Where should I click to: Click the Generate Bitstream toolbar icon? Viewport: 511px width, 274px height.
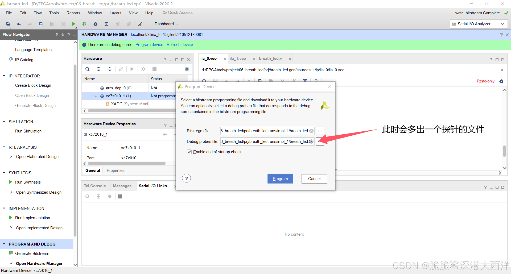tap(84, 24)
